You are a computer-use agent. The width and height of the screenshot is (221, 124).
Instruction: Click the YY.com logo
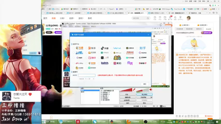pyautogui.click(x=117, y=53)
